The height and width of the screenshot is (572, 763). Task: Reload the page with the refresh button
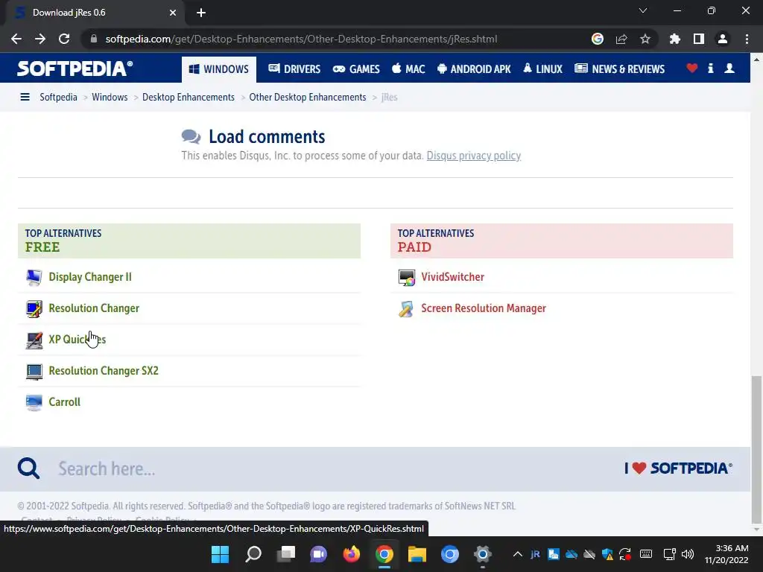64,39
